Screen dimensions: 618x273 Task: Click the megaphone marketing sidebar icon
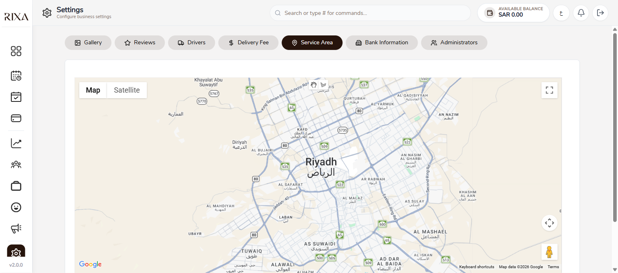[x=16, y=229]
